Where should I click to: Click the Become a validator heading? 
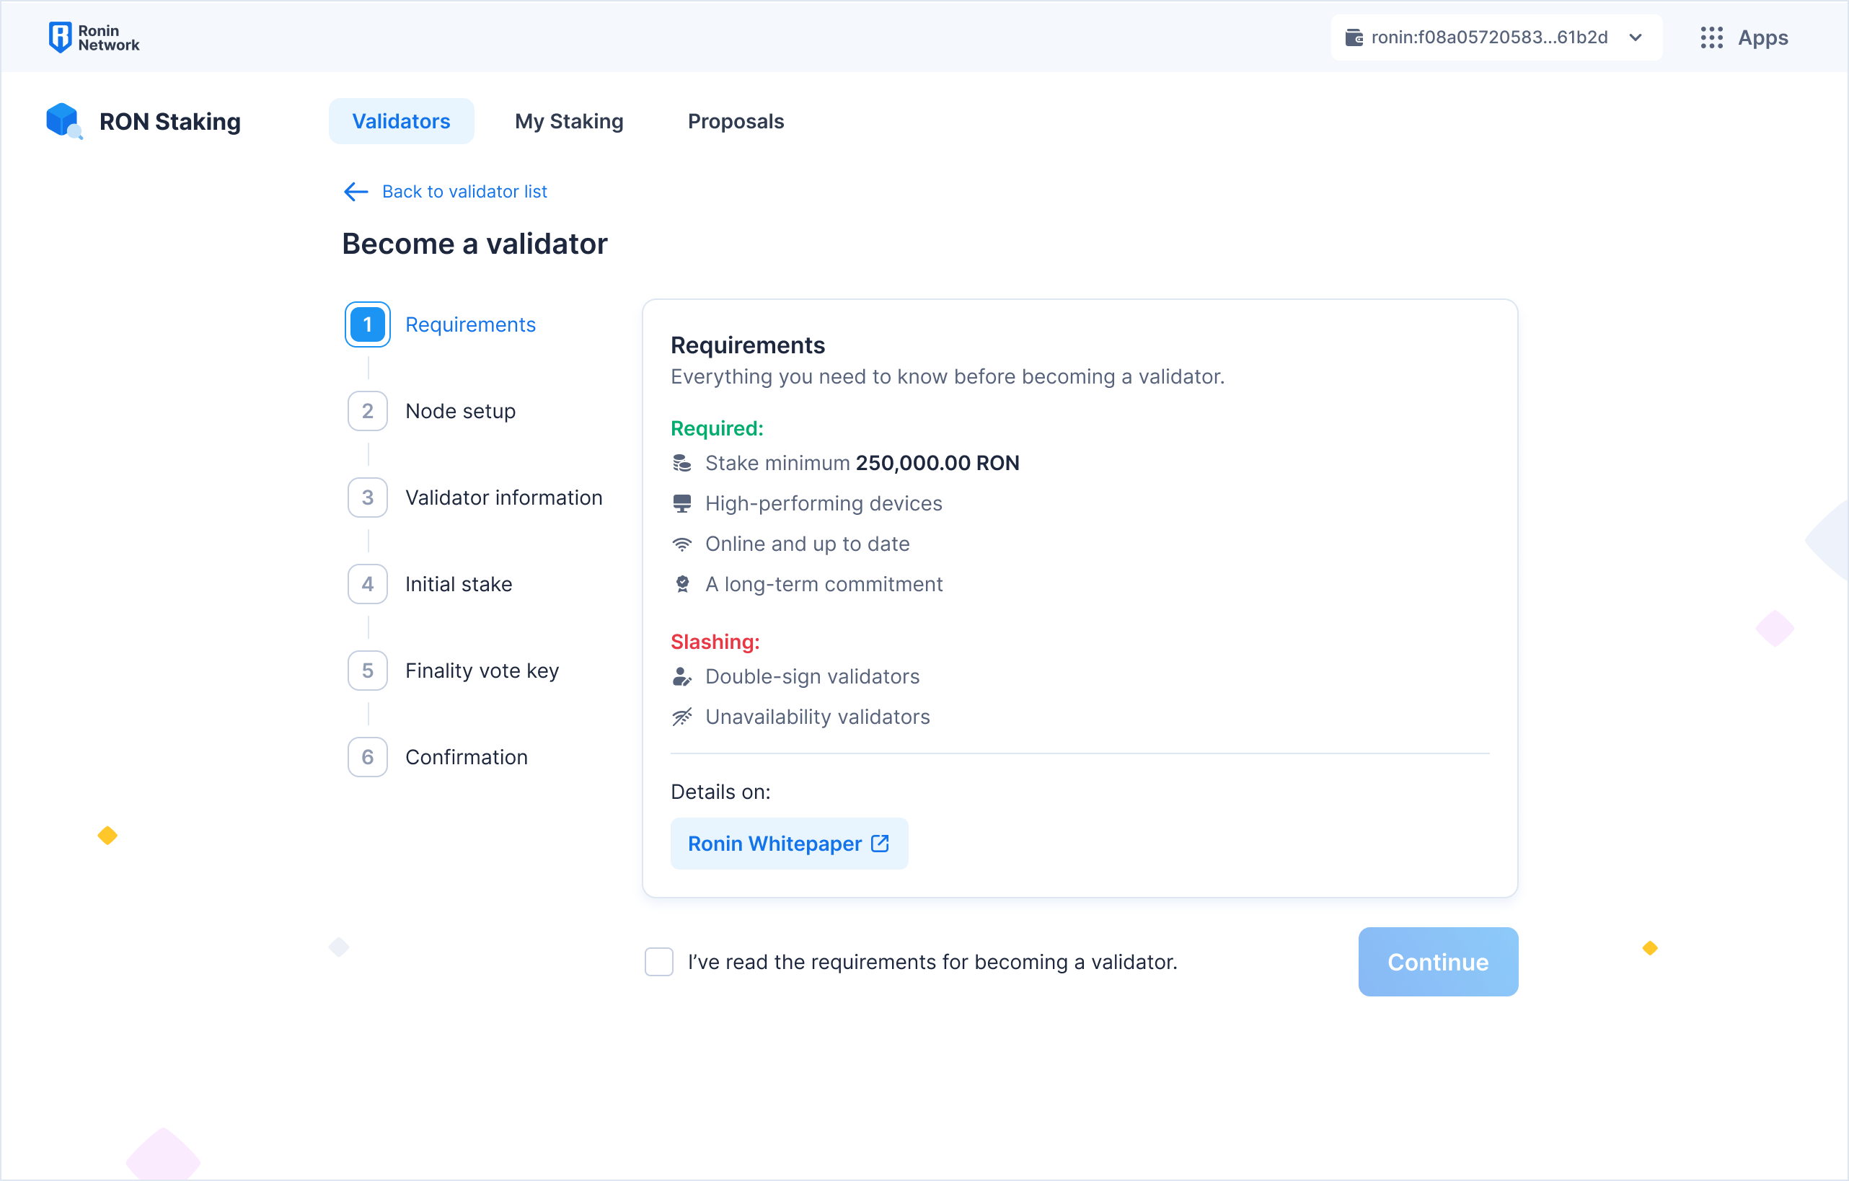[475, 244]
